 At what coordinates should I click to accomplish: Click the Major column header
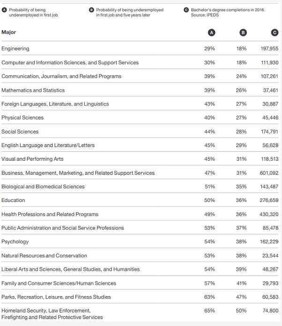(x=9, y=32)
